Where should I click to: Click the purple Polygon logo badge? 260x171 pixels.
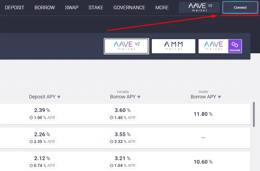click(x=235, y=46)
